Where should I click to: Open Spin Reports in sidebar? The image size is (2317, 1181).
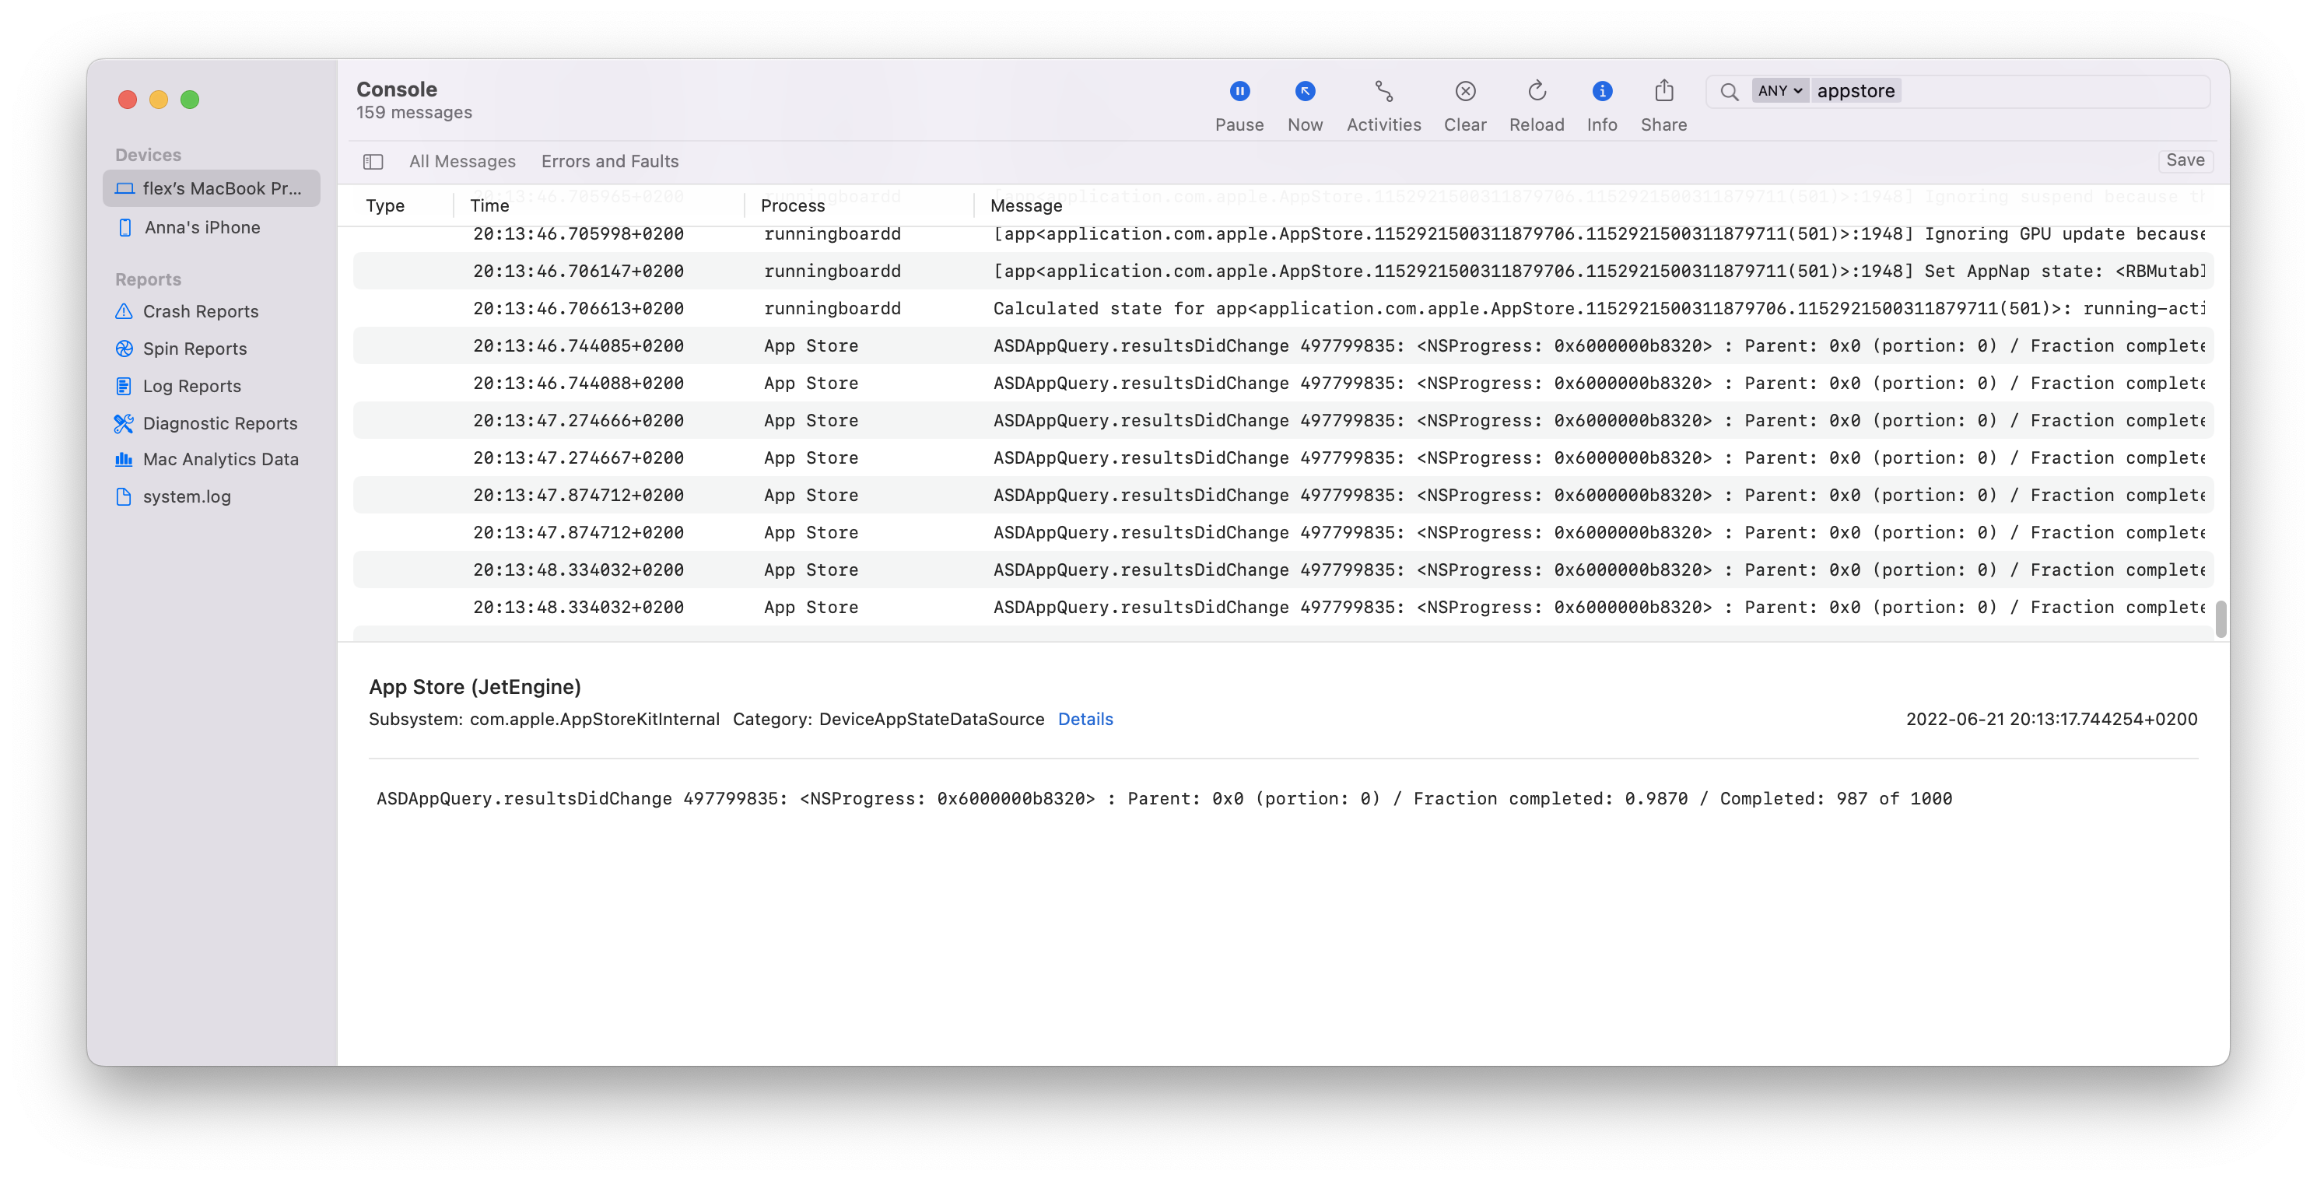tap(195, 349)
